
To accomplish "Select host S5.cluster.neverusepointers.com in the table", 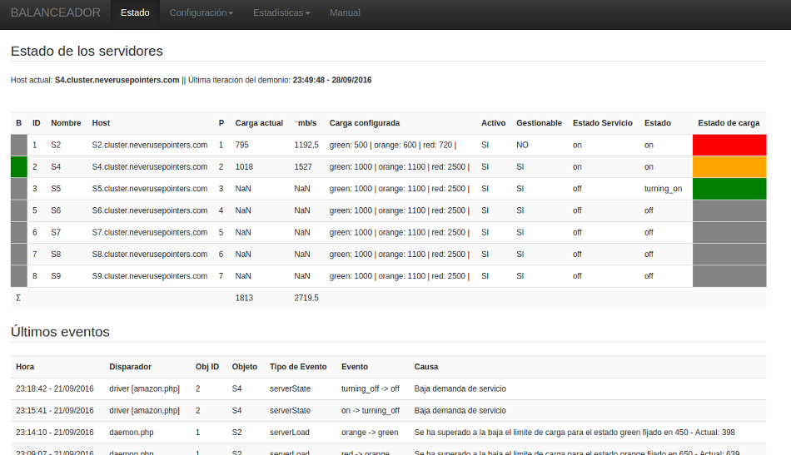I will pos(149,189).
